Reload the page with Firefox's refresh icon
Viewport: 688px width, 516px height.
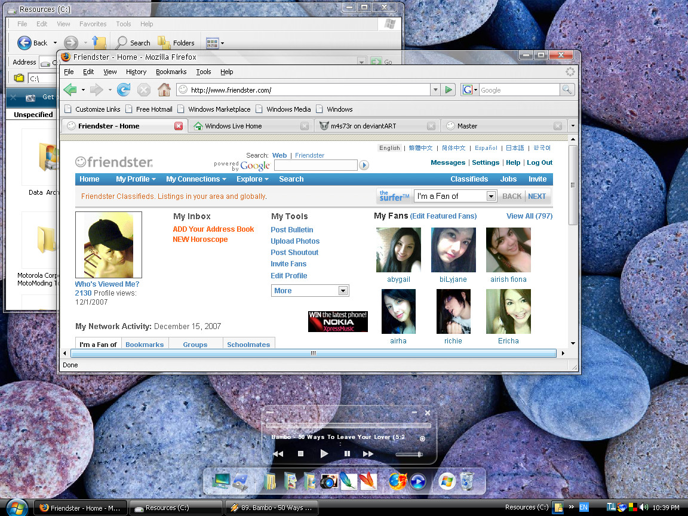(124, 89)
